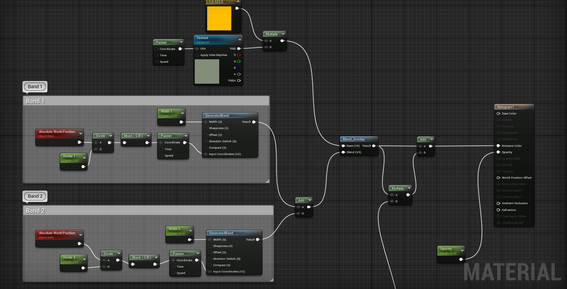
Task: Collapse the Texture node using its chevron
Action: pyautogui.click(x=240, y=39)
